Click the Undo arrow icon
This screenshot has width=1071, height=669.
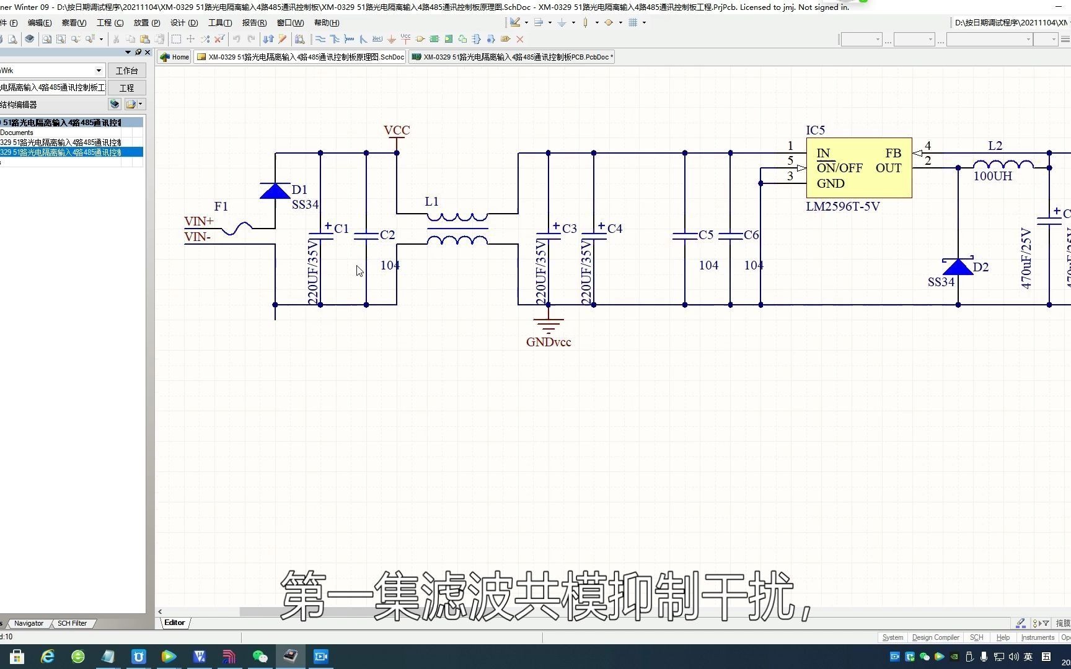pos(236,39)
